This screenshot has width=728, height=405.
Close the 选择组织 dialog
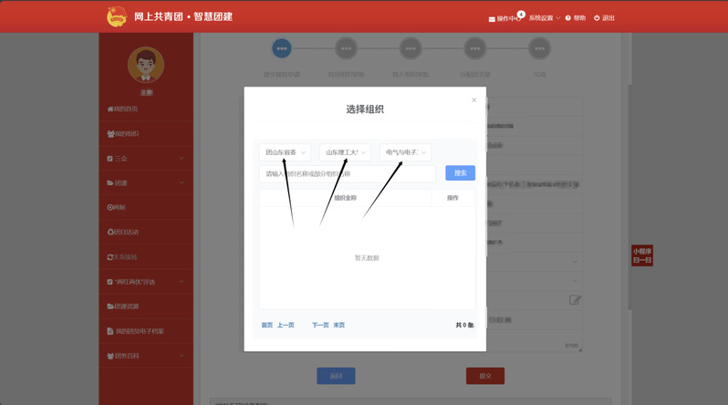(x=473, y=100)
